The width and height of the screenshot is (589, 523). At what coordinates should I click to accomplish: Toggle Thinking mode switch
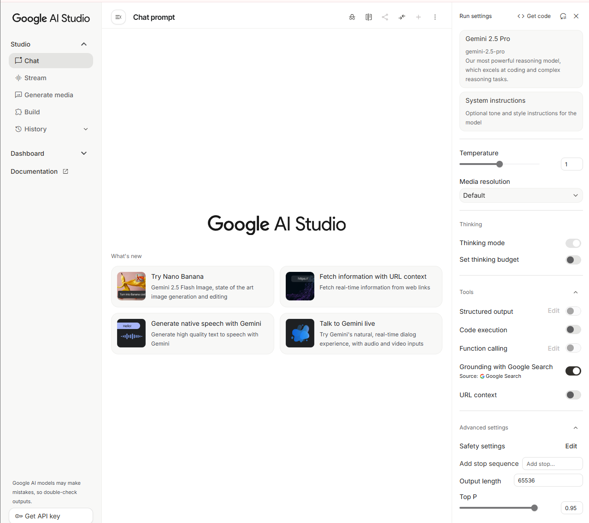[573, 243]
